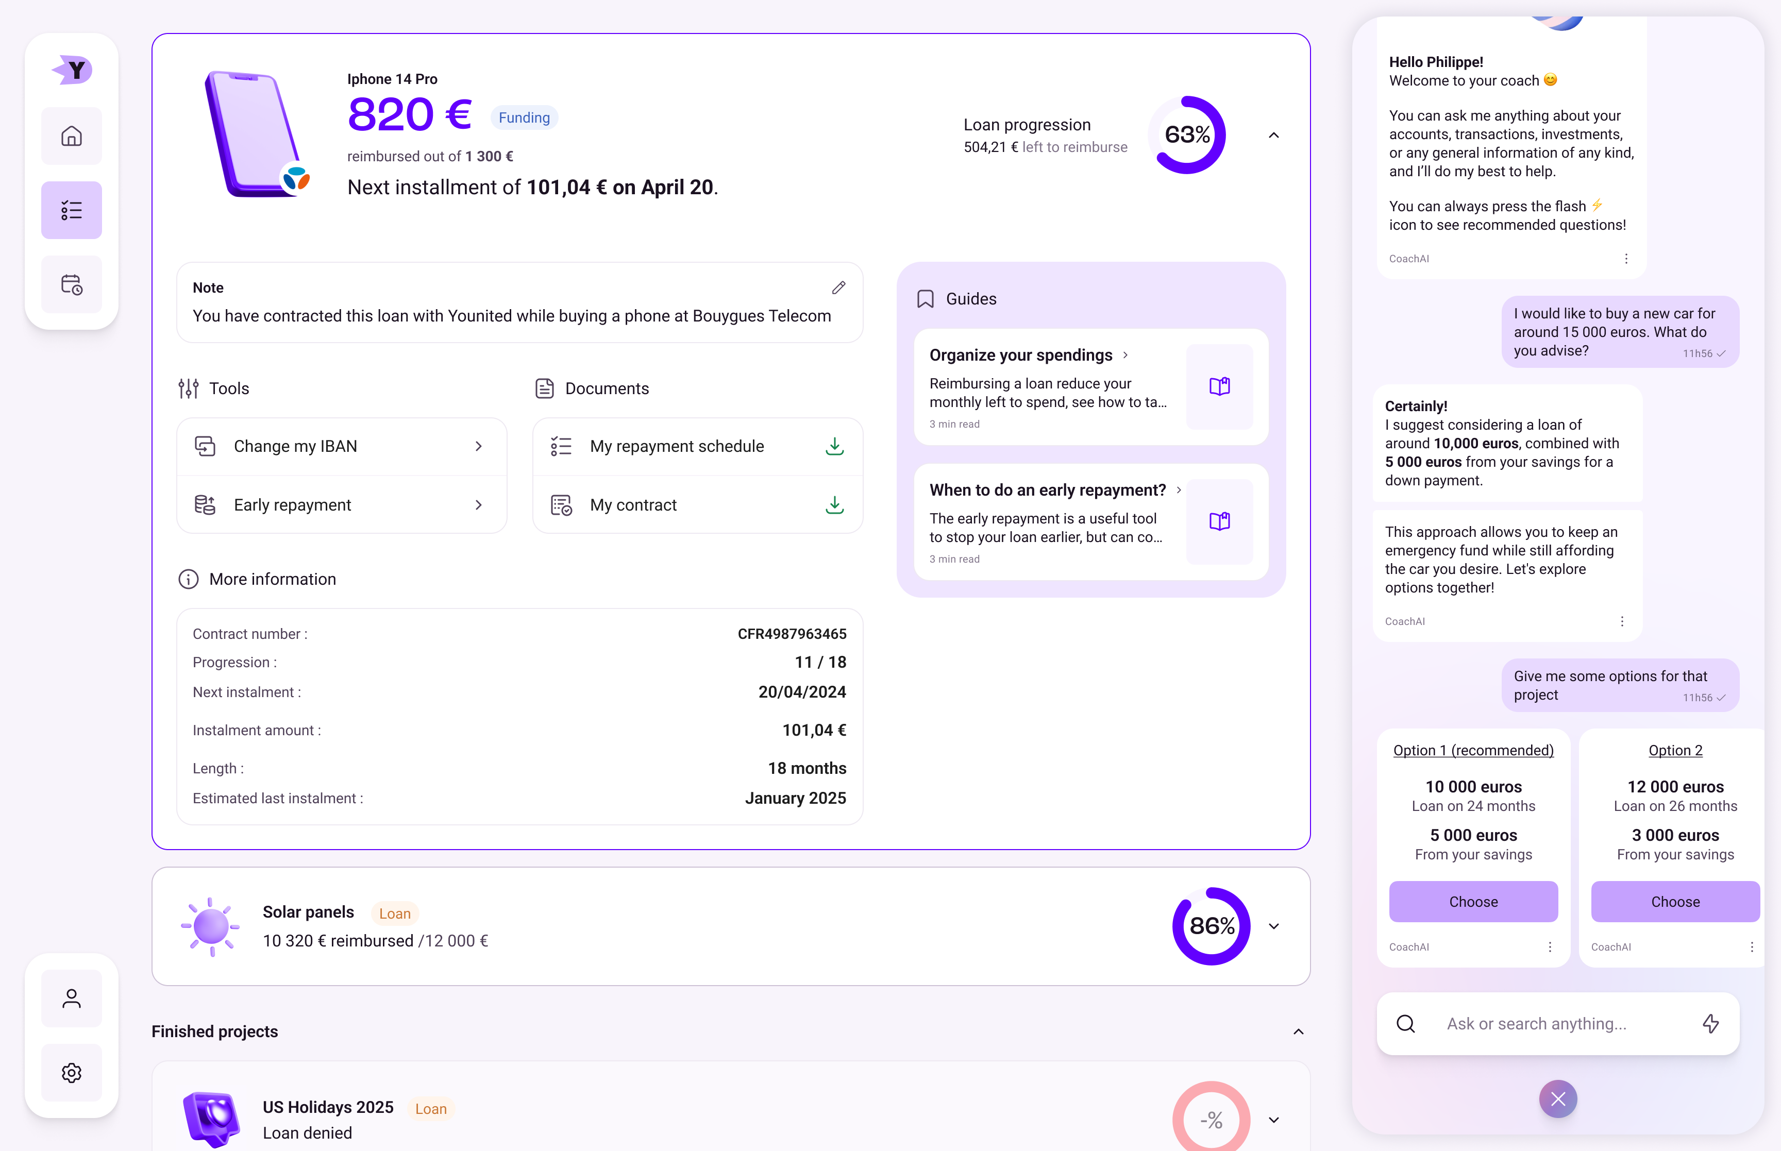Open My contract document row
This screenshot has width=1781, height=1151.
point(697,505)
